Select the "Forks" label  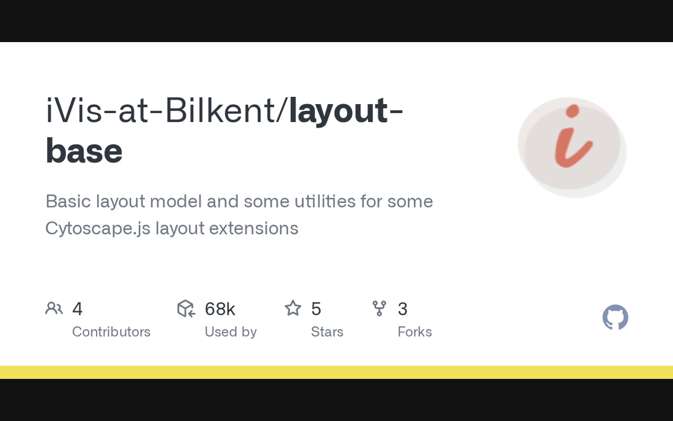click(414, 332)
